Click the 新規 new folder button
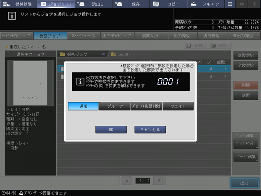This screenshot has height=196, width=261. pos(195,45)
